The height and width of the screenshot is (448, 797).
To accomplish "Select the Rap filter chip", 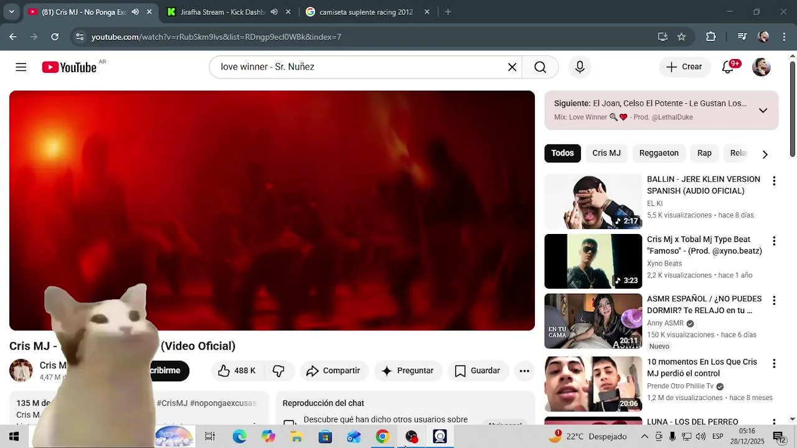I will [704, 153].
